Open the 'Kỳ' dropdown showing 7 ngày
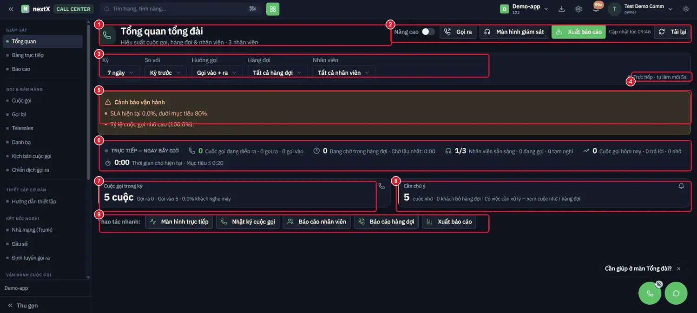The width and height of the screenshot is (697, 313). point(121,72)
